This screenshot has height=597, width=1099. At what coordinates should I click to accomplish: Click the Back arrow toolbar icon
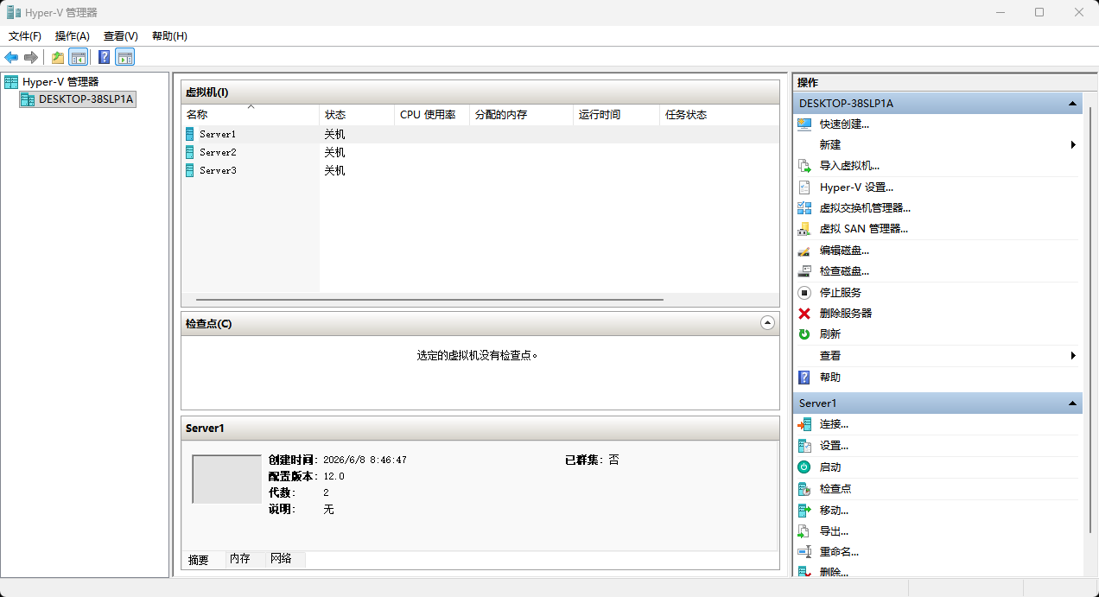11,57
